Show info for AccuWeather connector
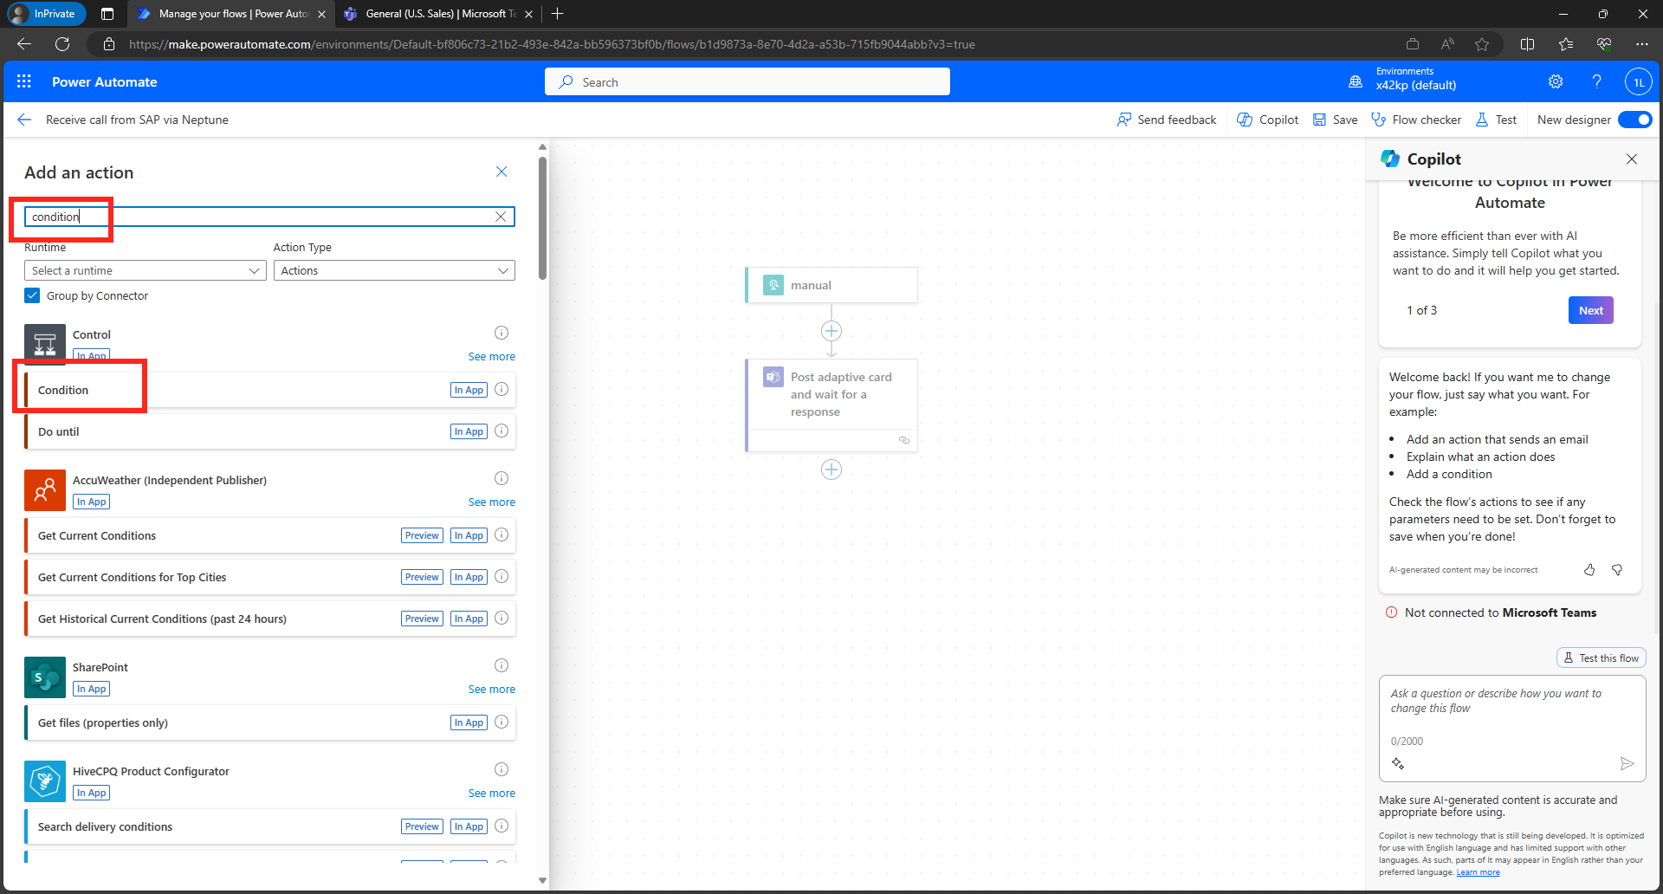The image size is (1663, 894). tap(501, 478)
